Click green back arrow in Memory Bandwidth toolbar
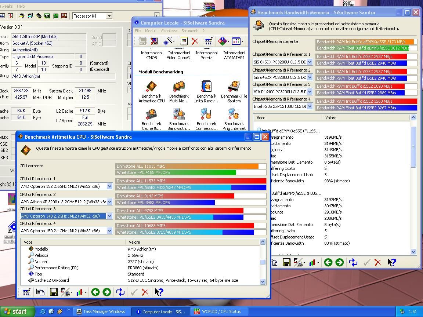Screen dimensions: 423x317 click(328, 262)
